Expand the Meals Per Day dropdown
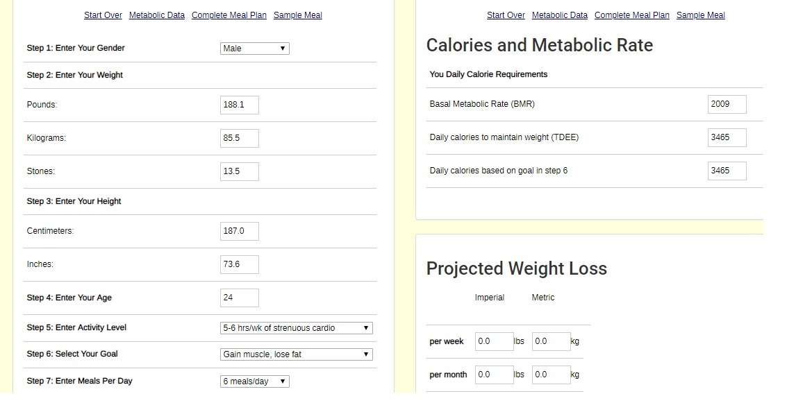The image size is (787, 412). (x=254, y=381)
